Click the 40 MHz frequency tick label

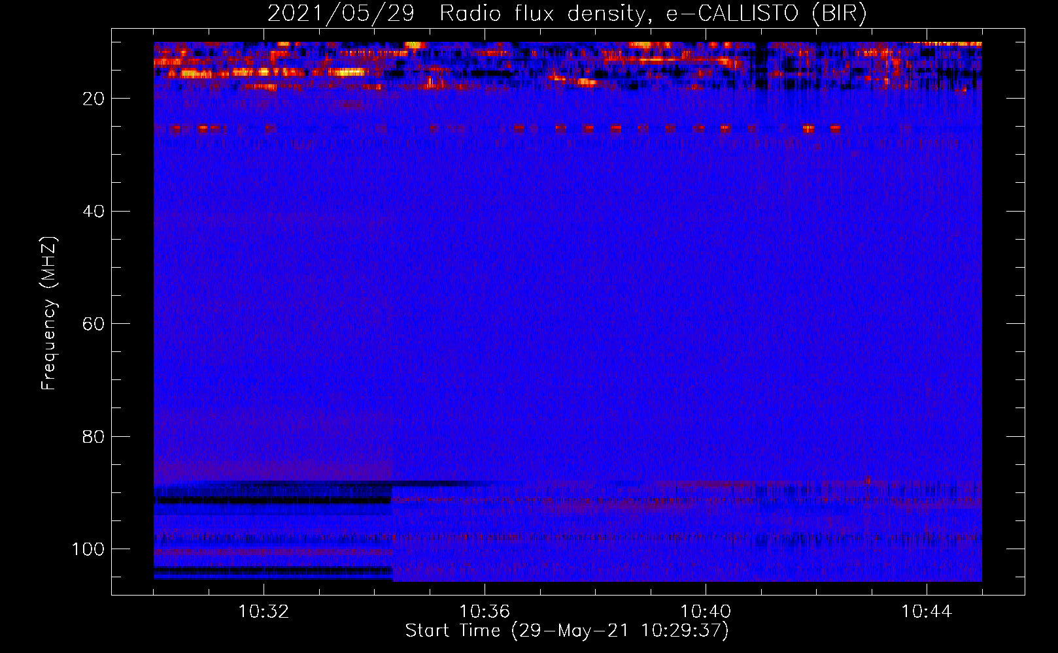pos(94,212)
